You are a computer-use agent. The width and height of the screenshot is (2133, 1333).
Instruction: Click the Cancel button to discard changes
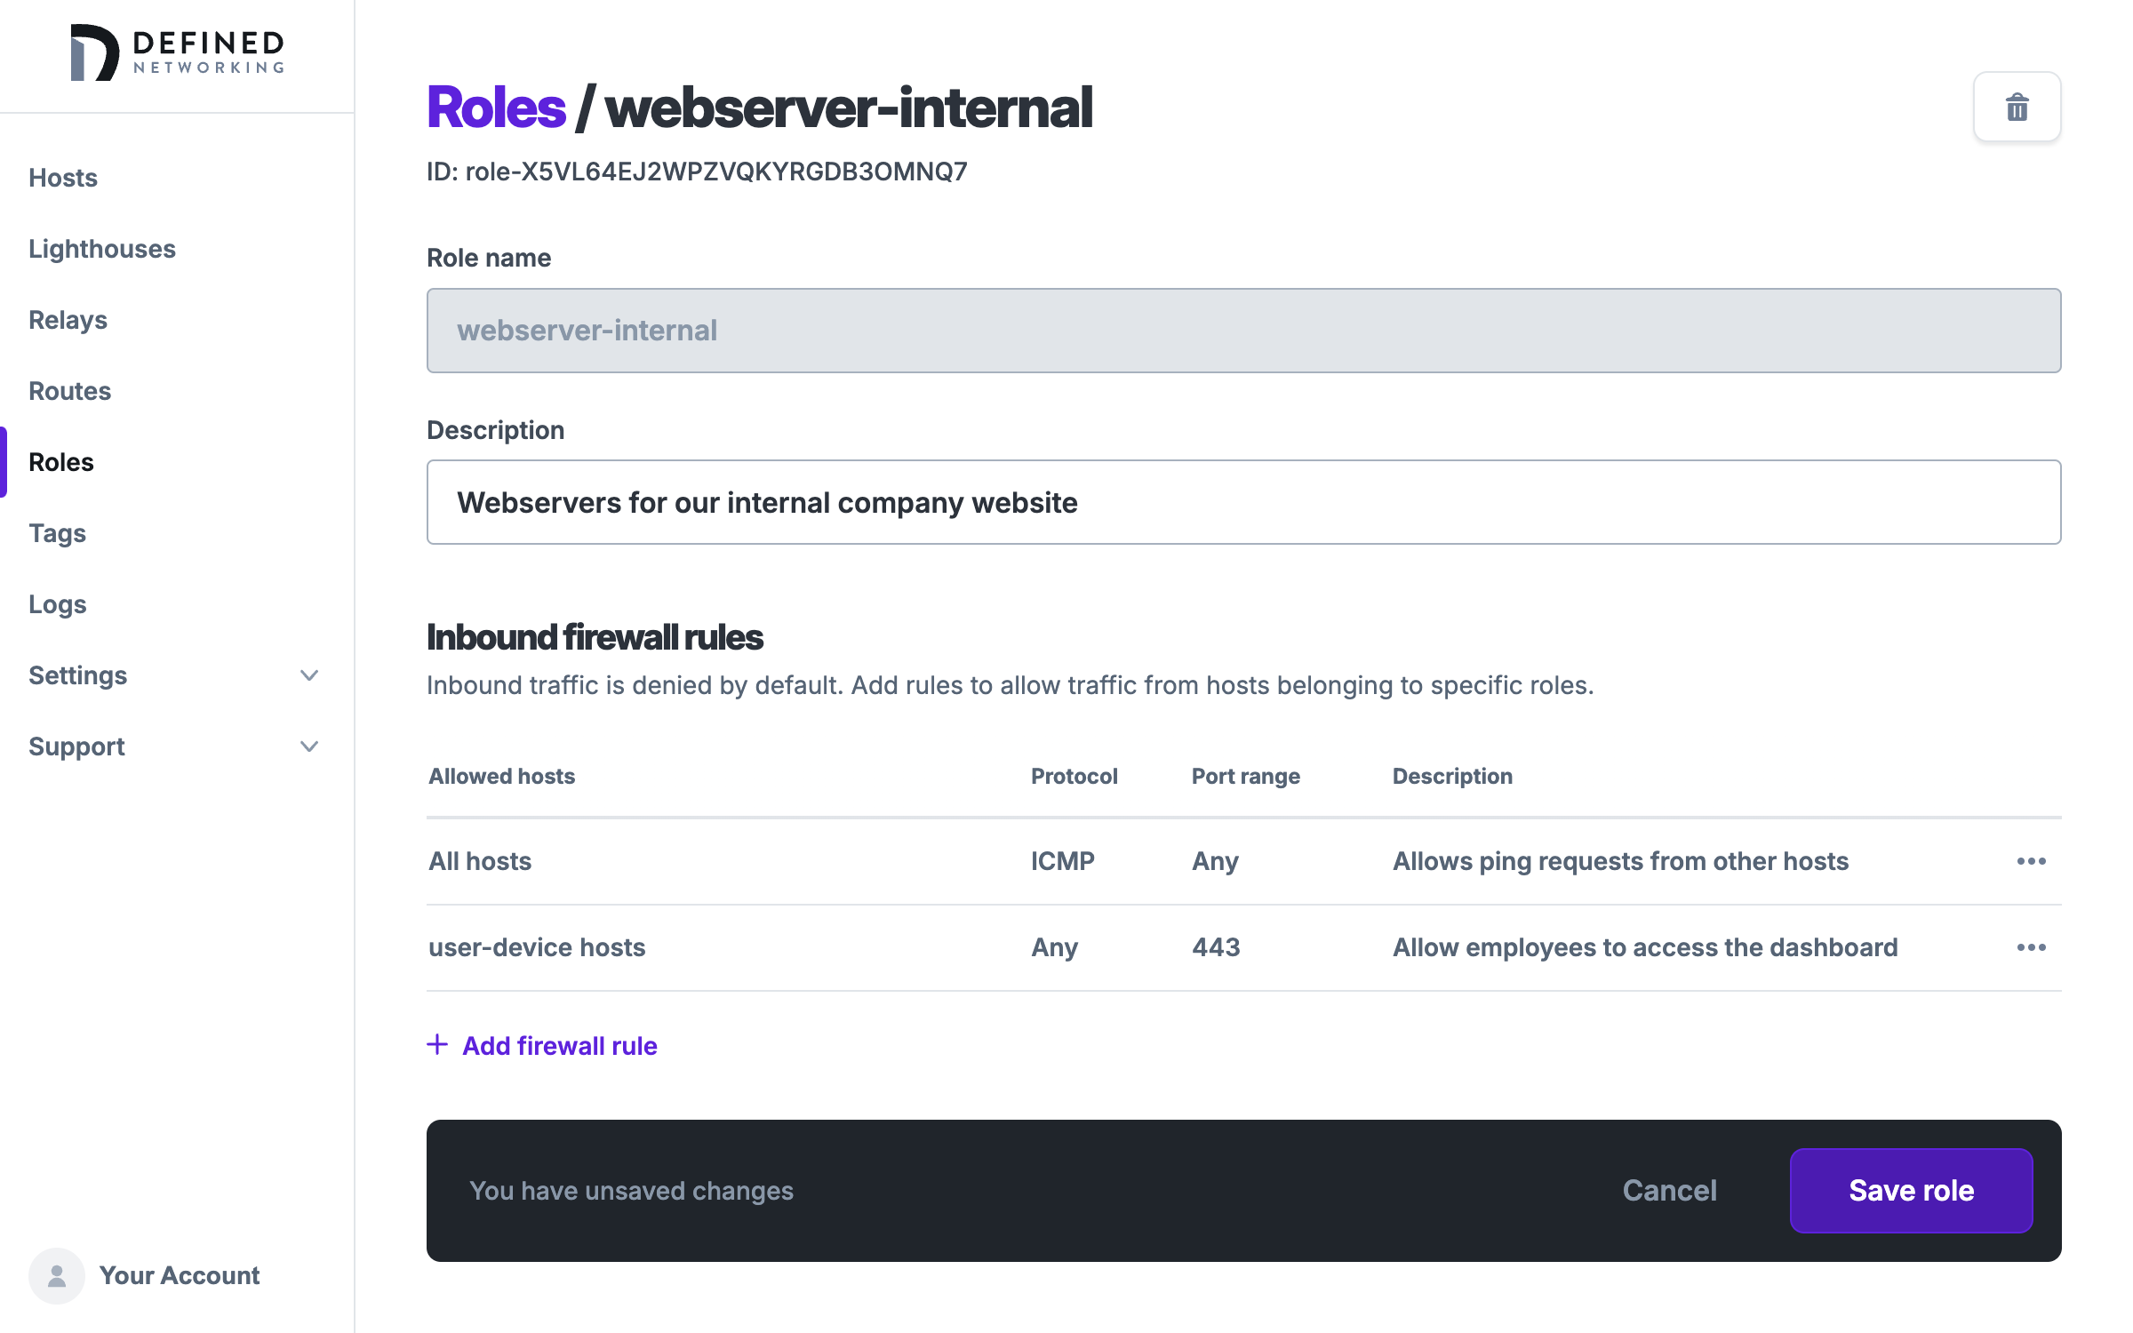pyautogui.click(x=1669, y=1189)
